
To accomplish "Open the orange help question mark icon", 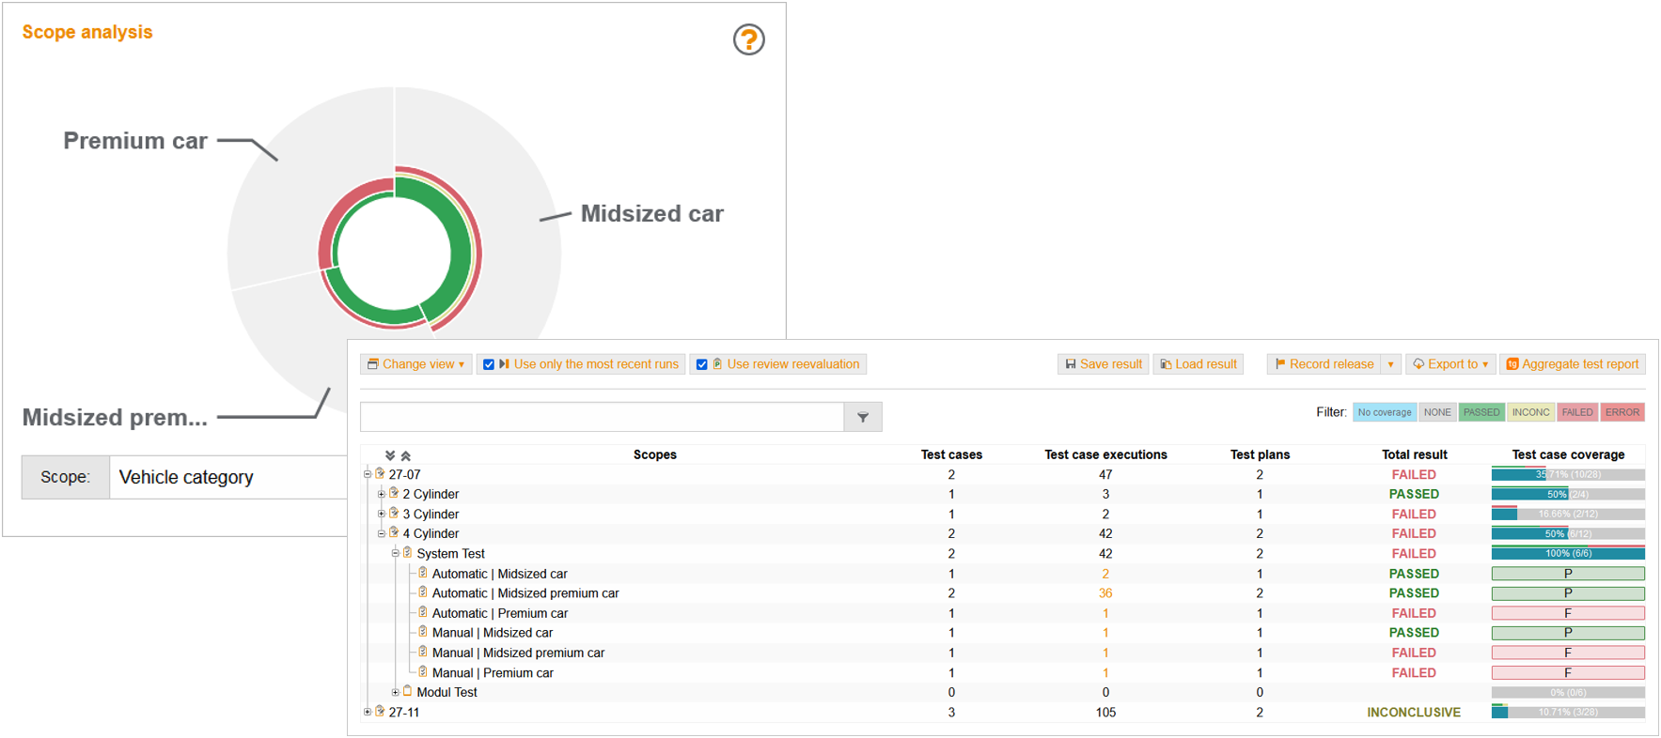I will [x=748, y=39].
